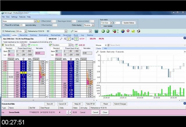Open the test profile dropdown
This screenshot has width=186, height=127.
tap(90, 31)
